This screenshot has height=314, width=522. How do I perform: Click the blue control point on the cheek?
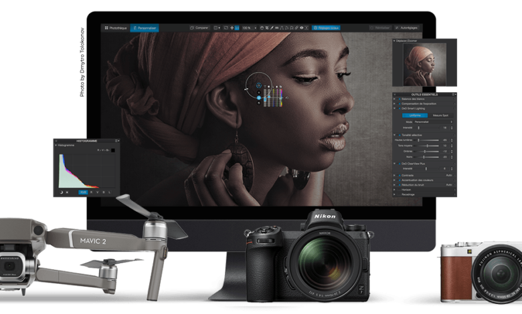pos(259,98)
